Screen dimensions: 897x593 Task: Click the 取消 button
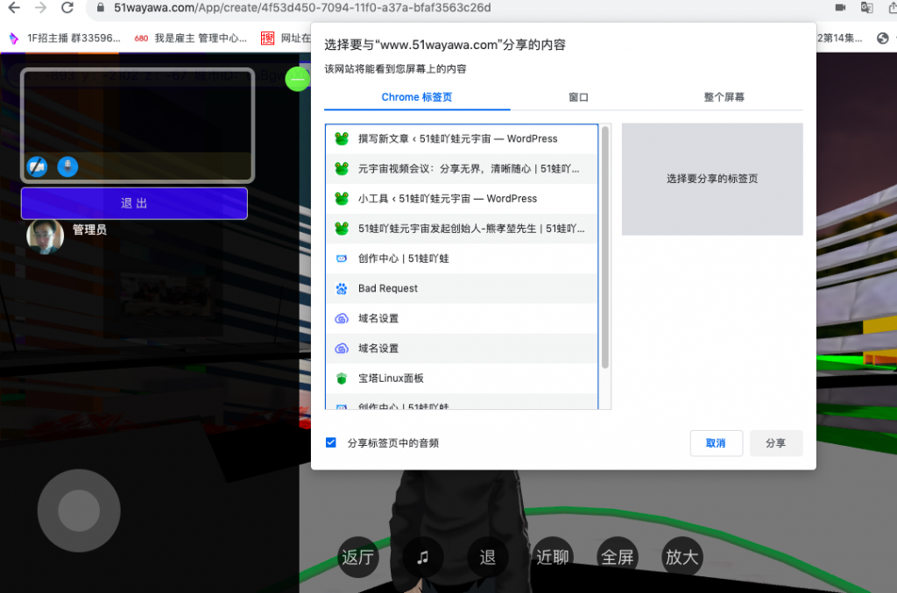717,443
